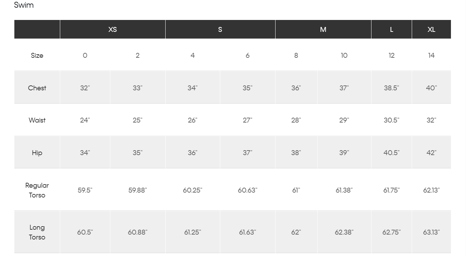Viewport: 466px width, 257px height.
Task: Select the XL header cell
Action: click(x=431, y=29)
